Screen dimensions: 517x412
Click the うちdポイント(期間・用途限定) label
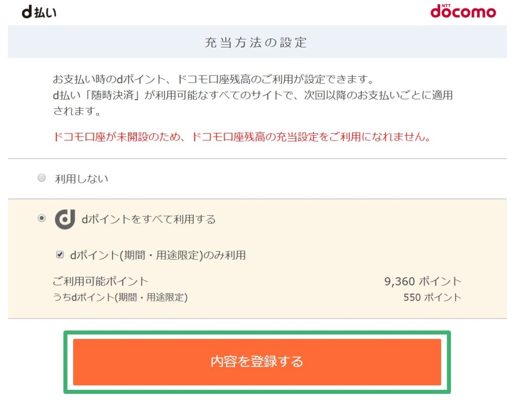120,298
